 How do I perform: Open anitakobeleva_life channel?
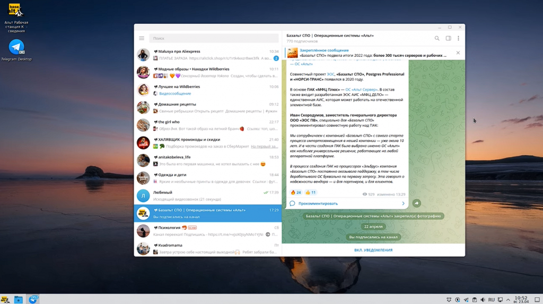[208, 160]
